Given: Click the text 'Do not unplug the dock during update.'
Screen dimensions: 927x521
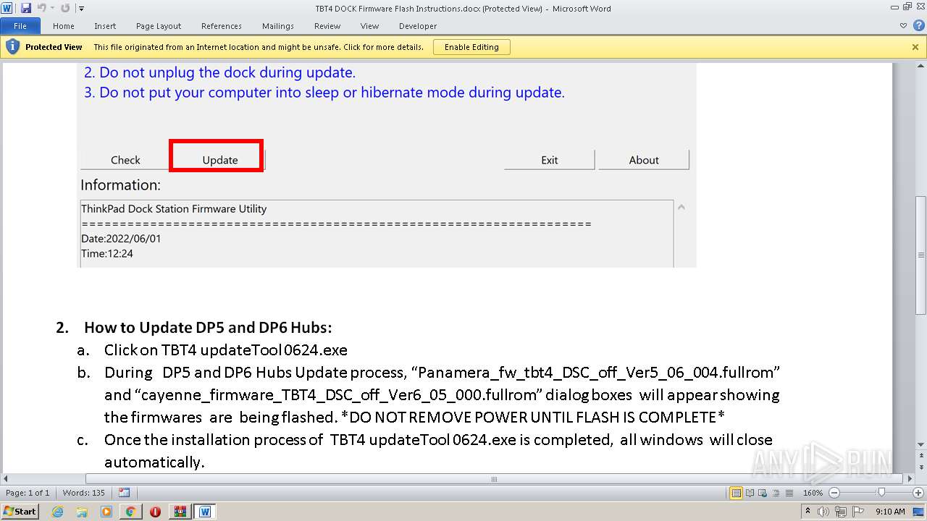Looking at the screenshot, I should (227, 72).
